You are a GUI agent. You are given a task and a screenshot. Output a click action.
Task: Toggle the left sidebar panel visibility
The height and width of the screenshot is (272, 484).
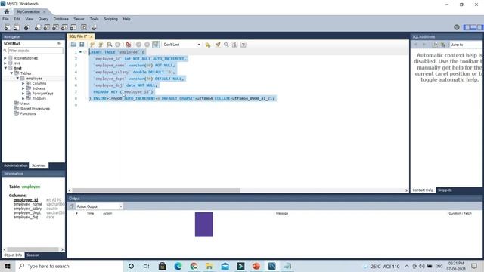pos(467,27)
